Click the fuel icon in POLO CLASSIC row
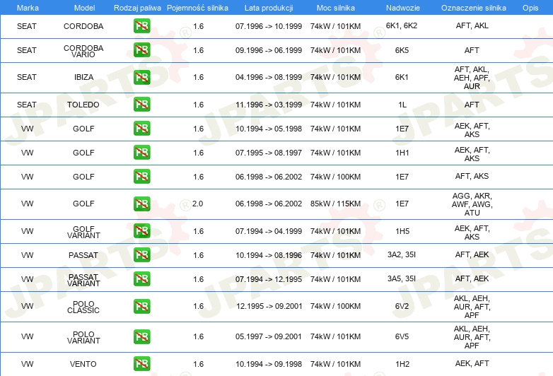The width and height of the screenshot is (553, 376). tap(141, 306)
